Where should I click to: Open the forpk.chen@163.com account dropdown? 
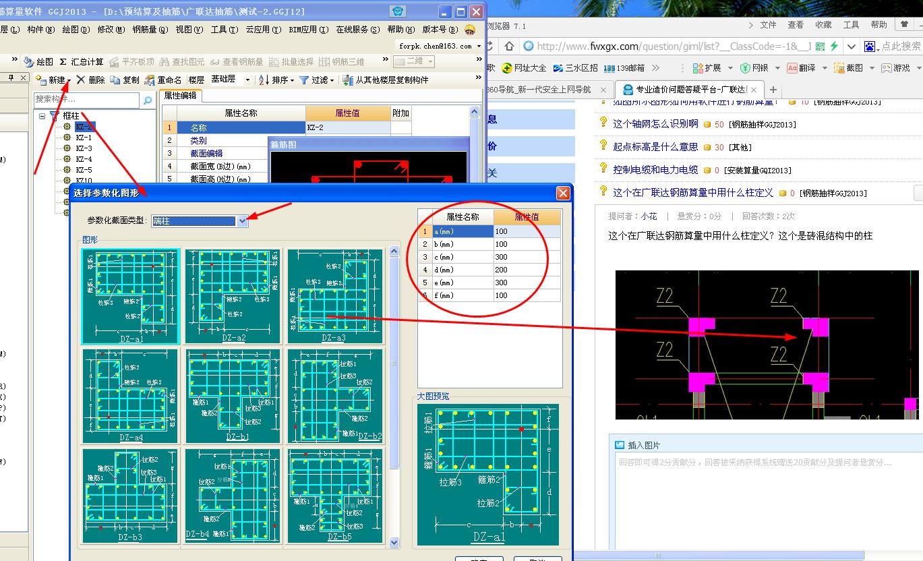point(479,46)
